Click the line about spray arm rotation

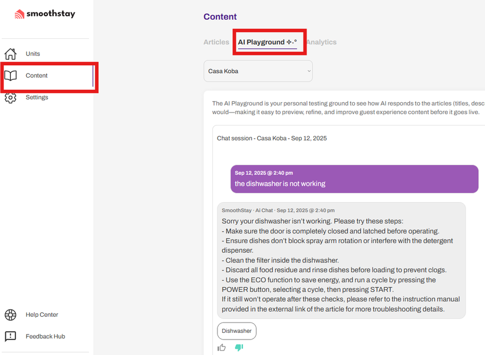(337, 245)
